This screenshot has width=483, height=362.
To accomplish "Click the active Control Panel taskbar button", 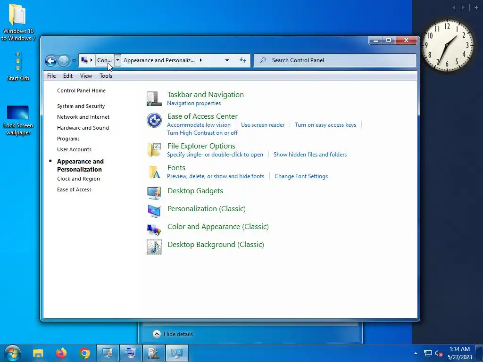I will click(177, 353).
